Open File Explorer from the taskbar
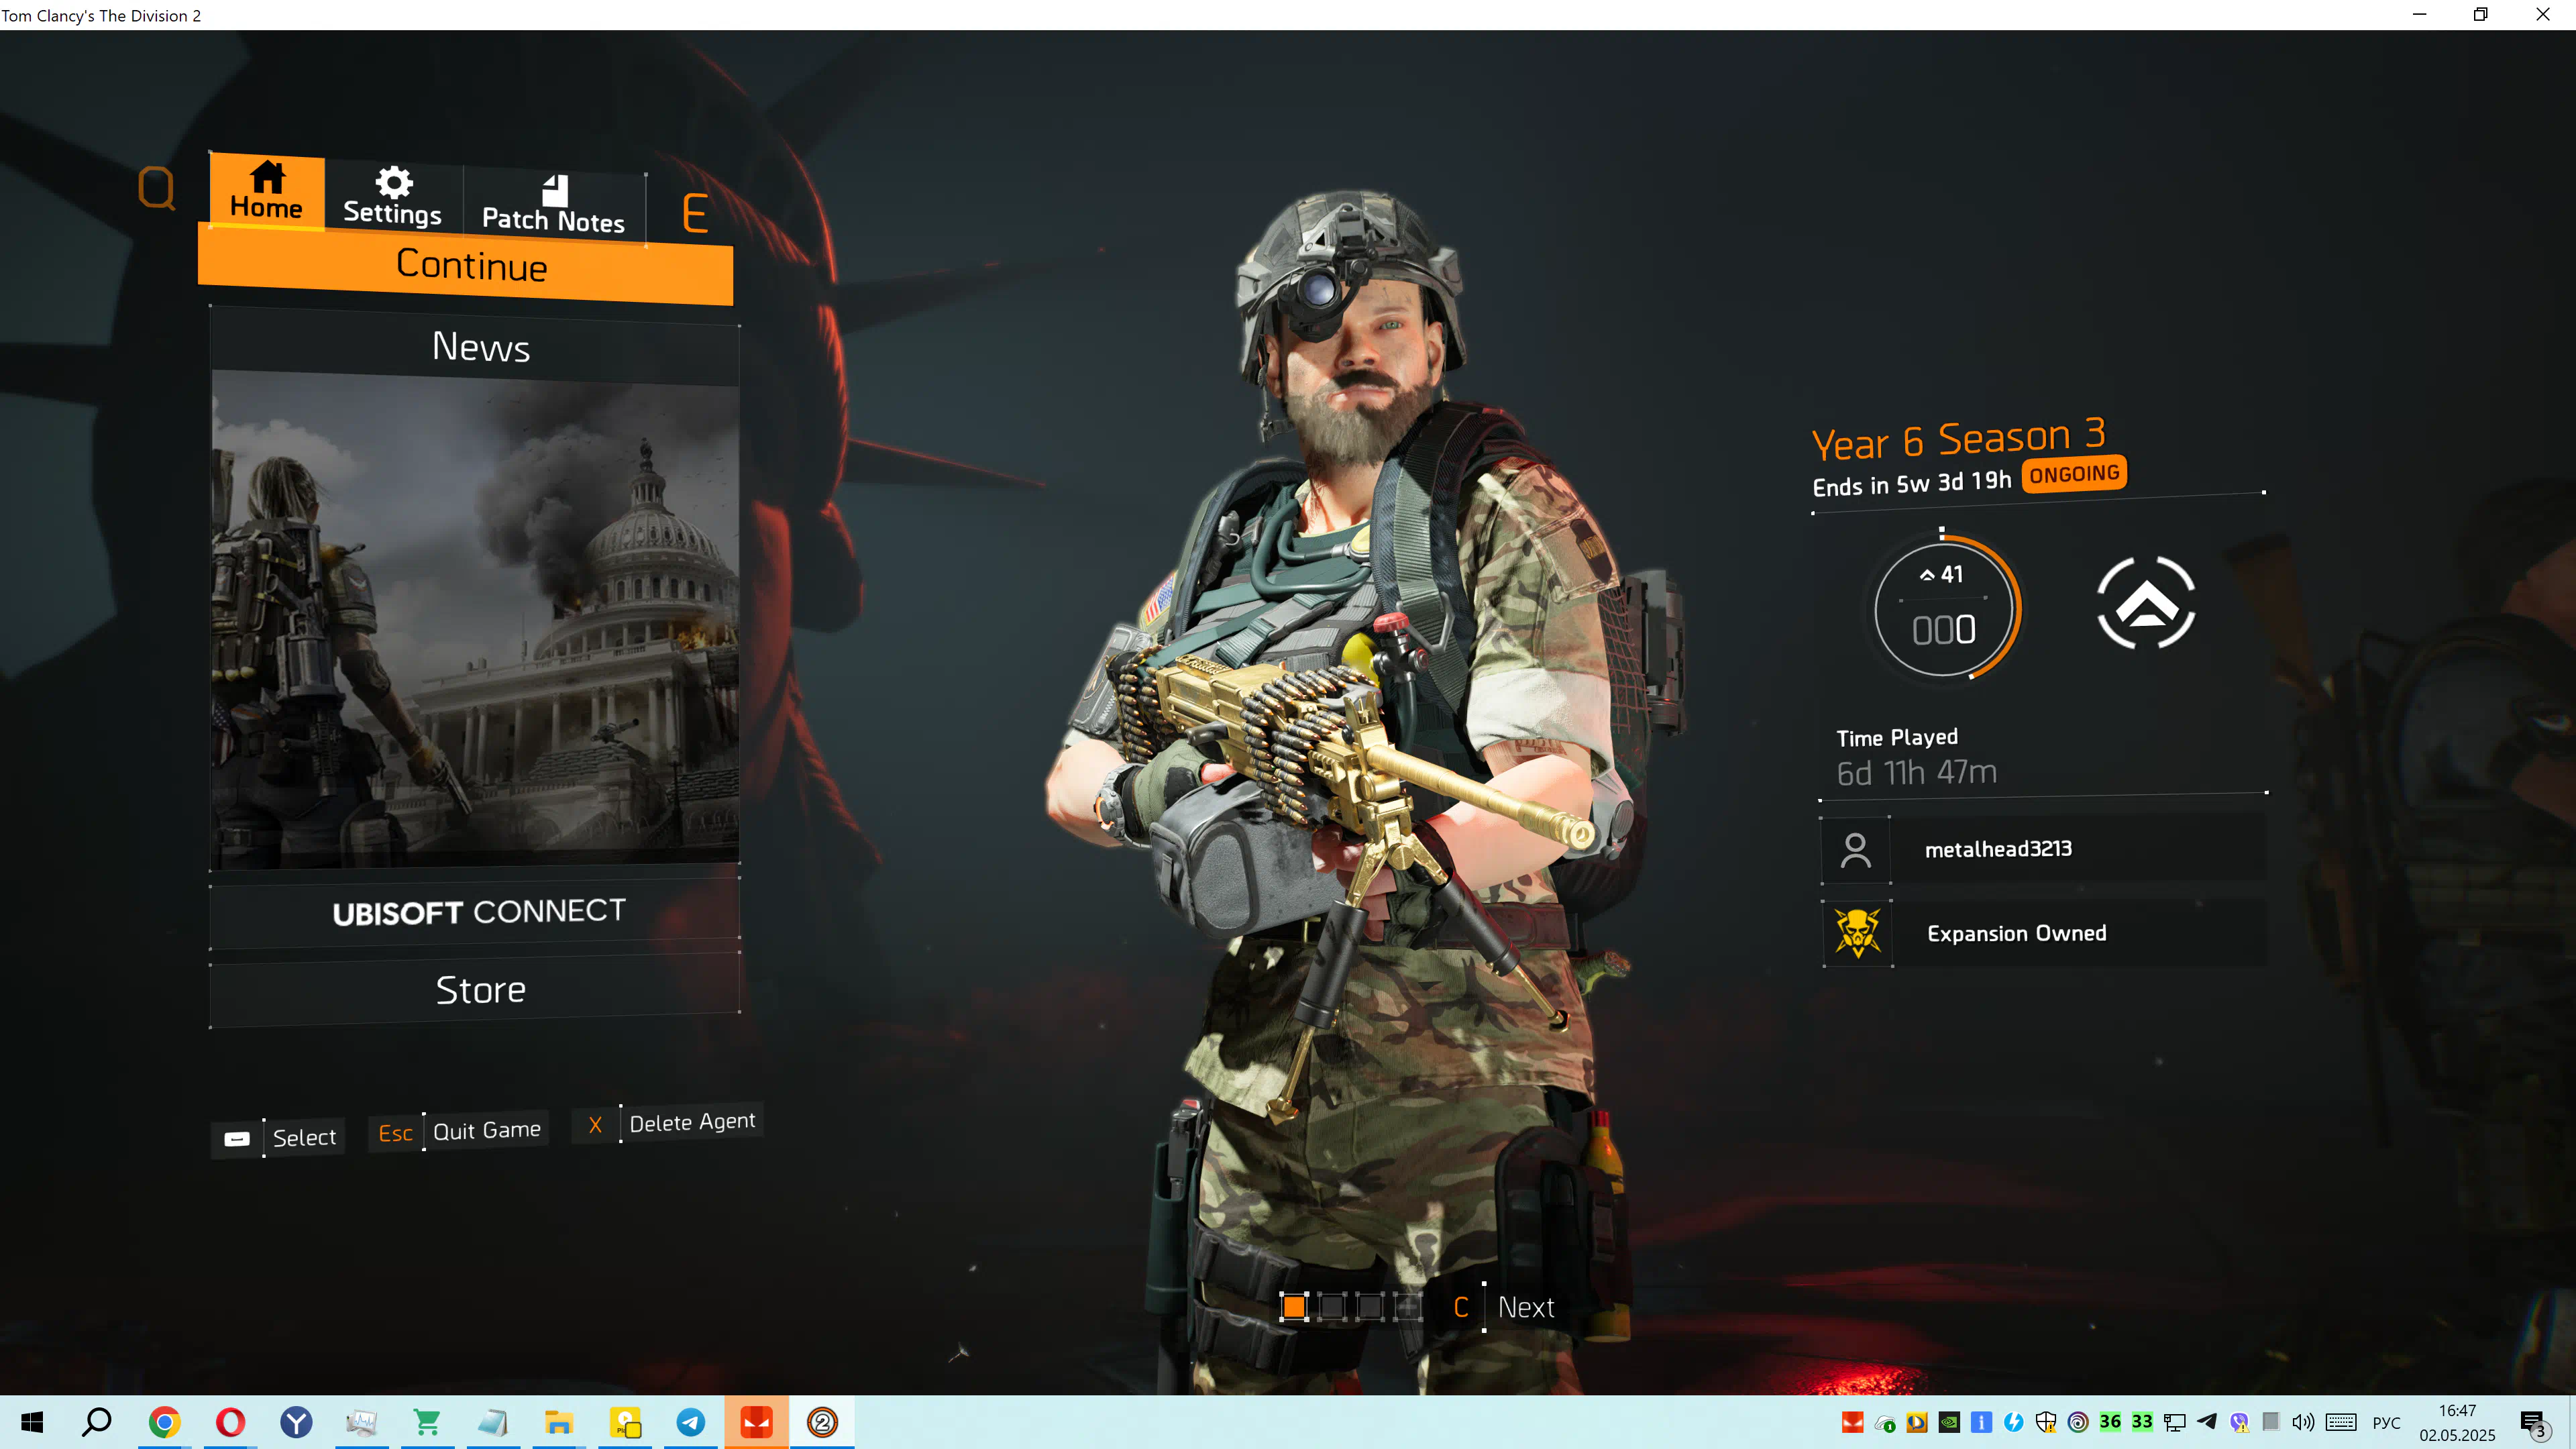The height and width of the screenshot is (1449, 2576). pyautogui.click(x=559, y=1422)
